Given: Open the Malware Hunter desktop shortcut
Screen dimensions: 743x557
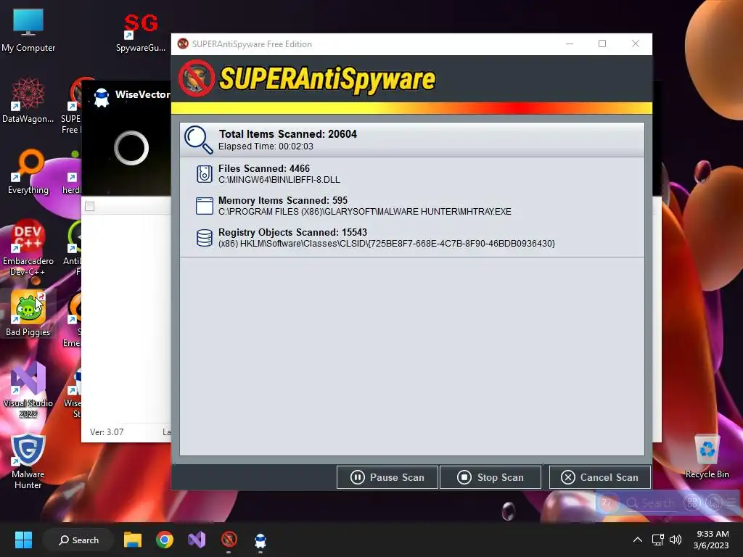Looking at the screenshot, I should tap(28, 461).
